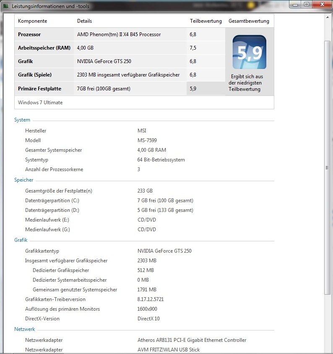The image size is (333, 354).
Task: Click AVM FRITZ!WLAN USB Stick entry
Action: pos(169,350)
